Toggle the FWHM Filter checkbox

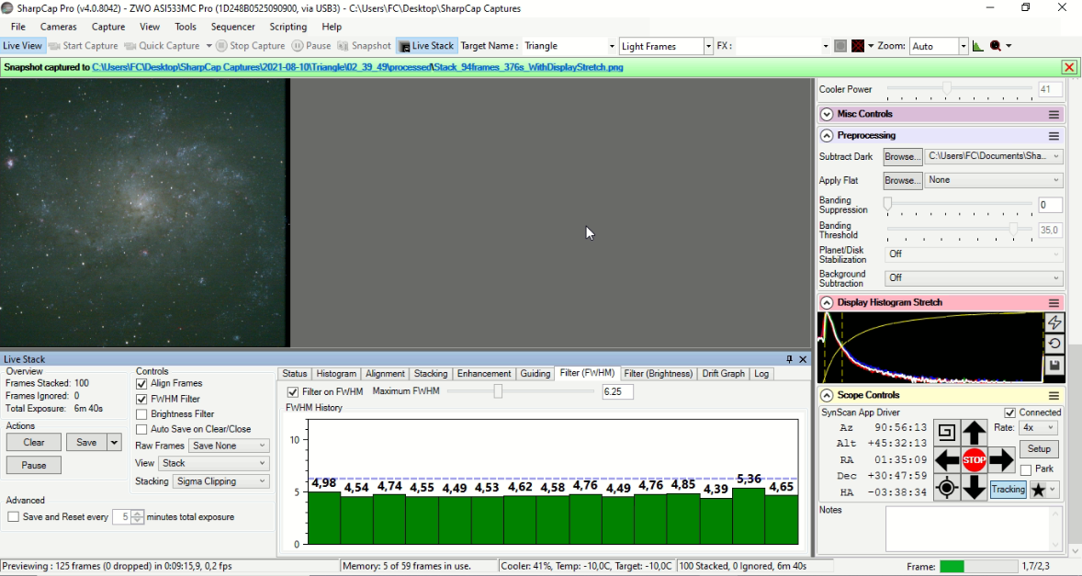click(141, 400)
